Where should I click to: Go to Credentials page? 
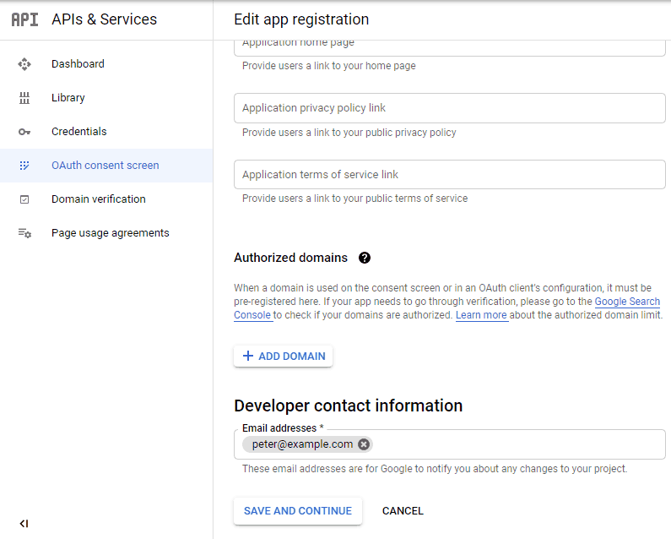106,132
